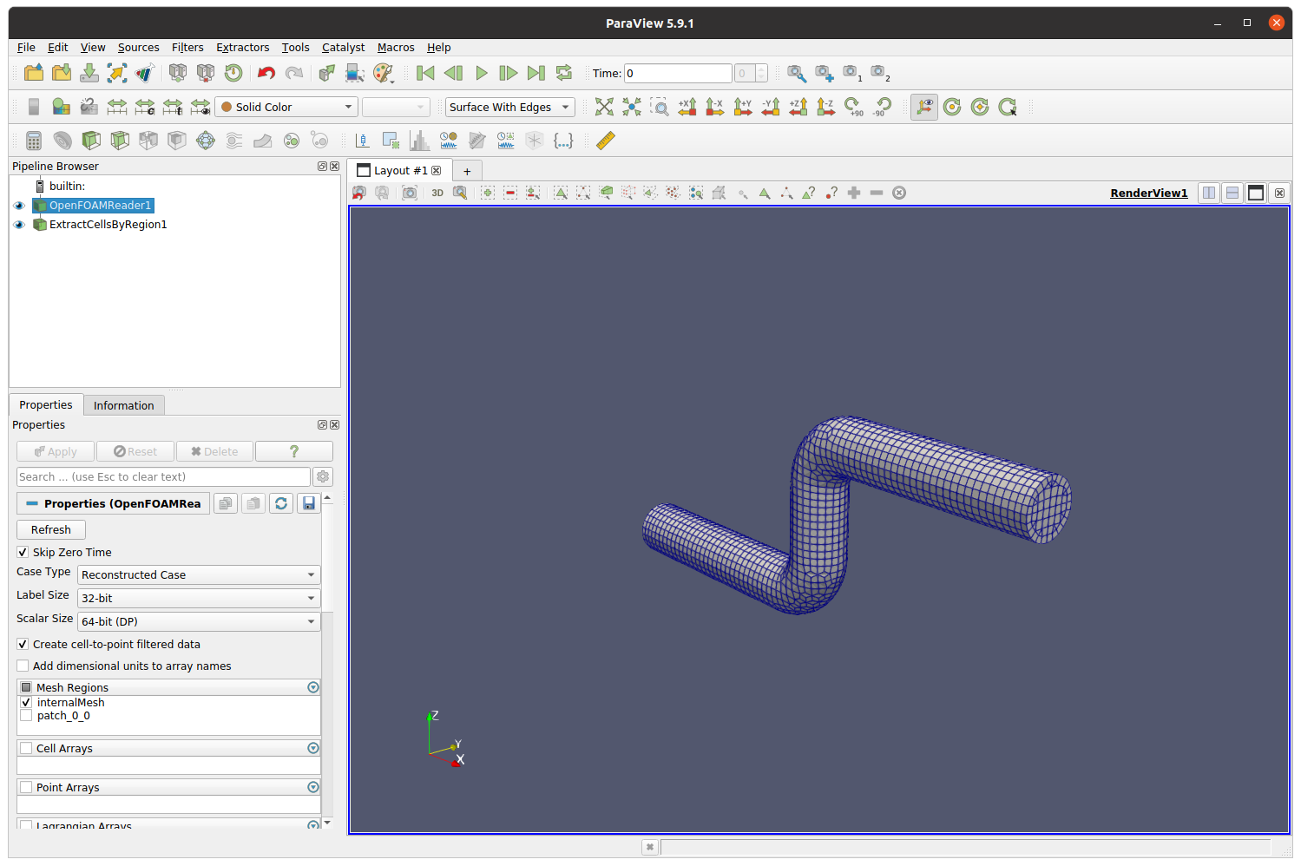Jump to the first frame

pos(425,73)
